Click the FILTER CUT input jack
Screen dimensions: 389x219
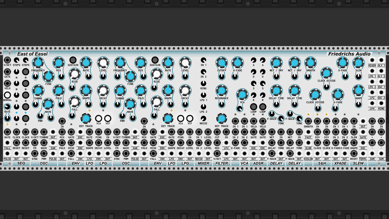(217, 132)
